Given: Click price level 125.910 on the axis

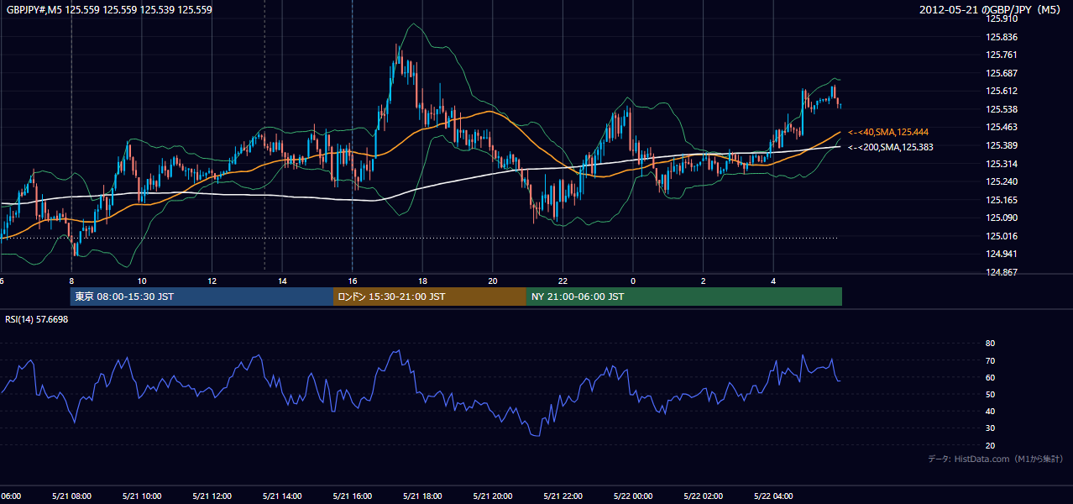Looking at the screenshot, I should tap(1002, 18).
